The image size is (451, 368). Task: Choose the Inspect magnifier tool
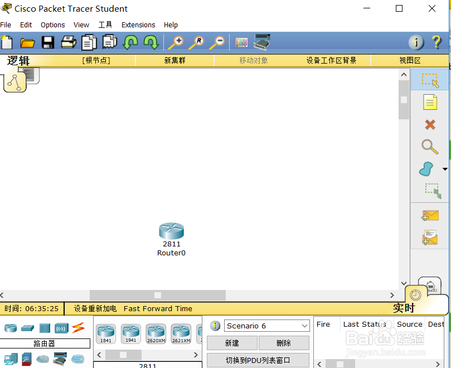point(430,147)
